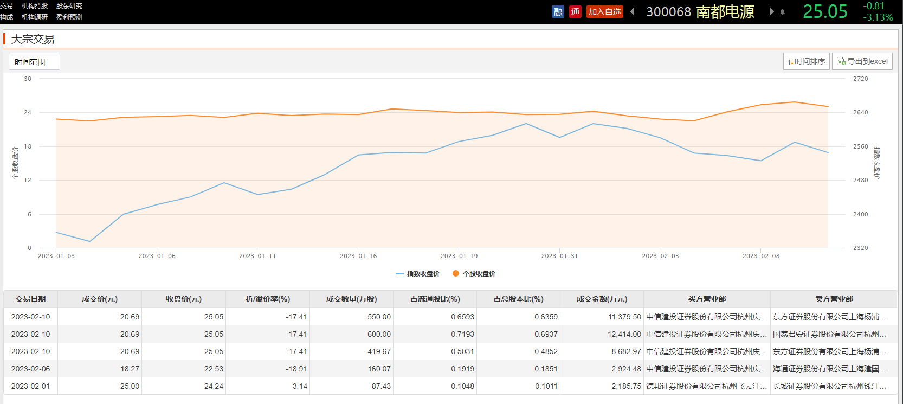Click the 成交数量(万股) column header

click(x=352, y=299)
